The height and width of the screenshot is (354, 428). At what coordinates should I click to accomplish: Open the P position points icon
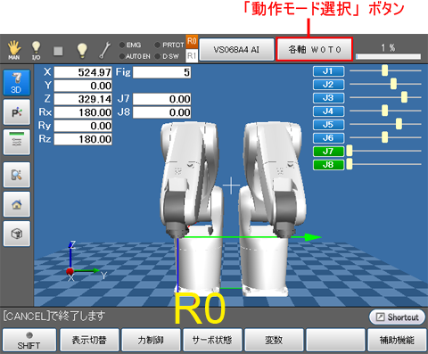coord(17,112)
